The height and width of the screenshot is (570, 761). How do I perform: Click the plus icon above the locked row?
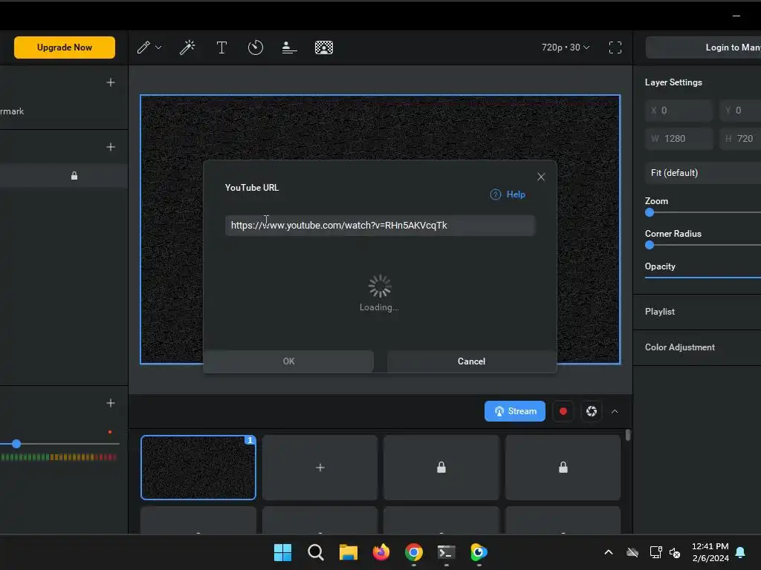pos(111,147)
